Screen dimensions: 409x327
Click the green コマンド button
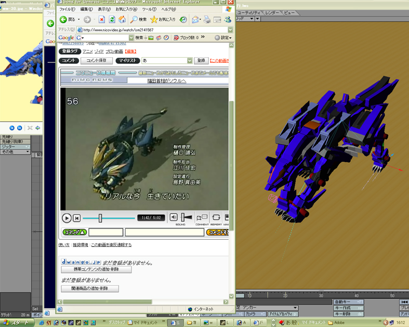pyautogui.click(x=74, y=232)
